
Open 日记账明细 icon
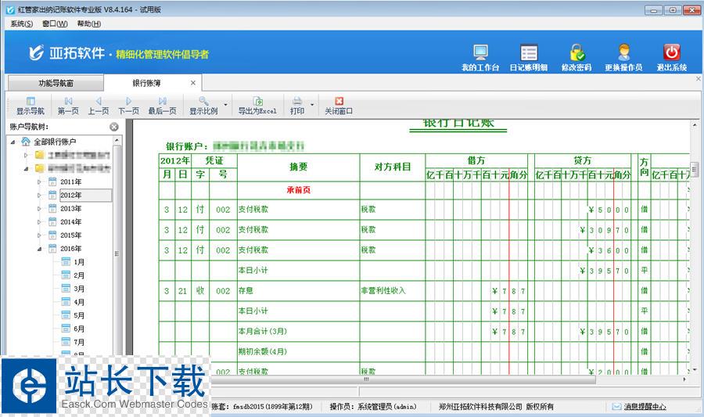(529, 57)
